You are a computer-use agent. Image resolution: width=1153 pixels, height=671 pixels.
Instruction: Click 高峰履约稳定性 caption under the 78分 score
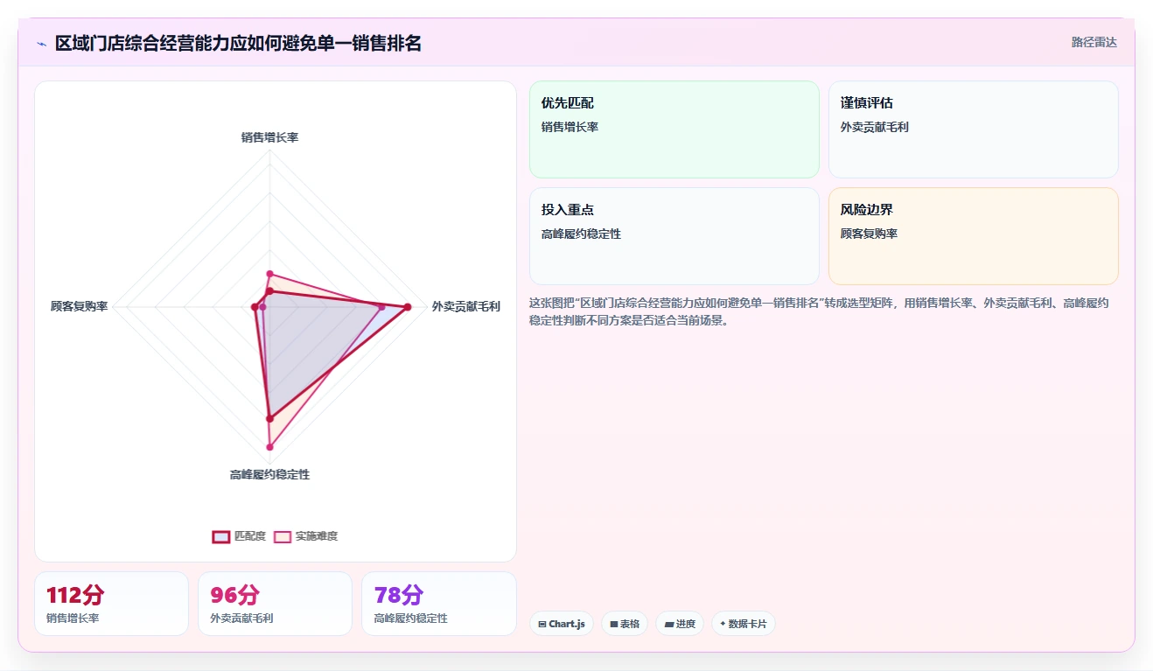pos(410,619)
